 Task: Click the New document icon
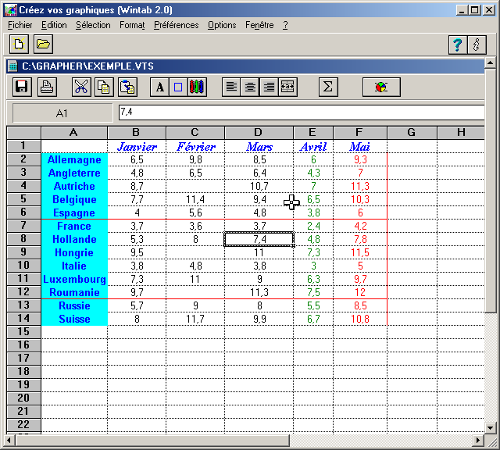coord(19,45)
